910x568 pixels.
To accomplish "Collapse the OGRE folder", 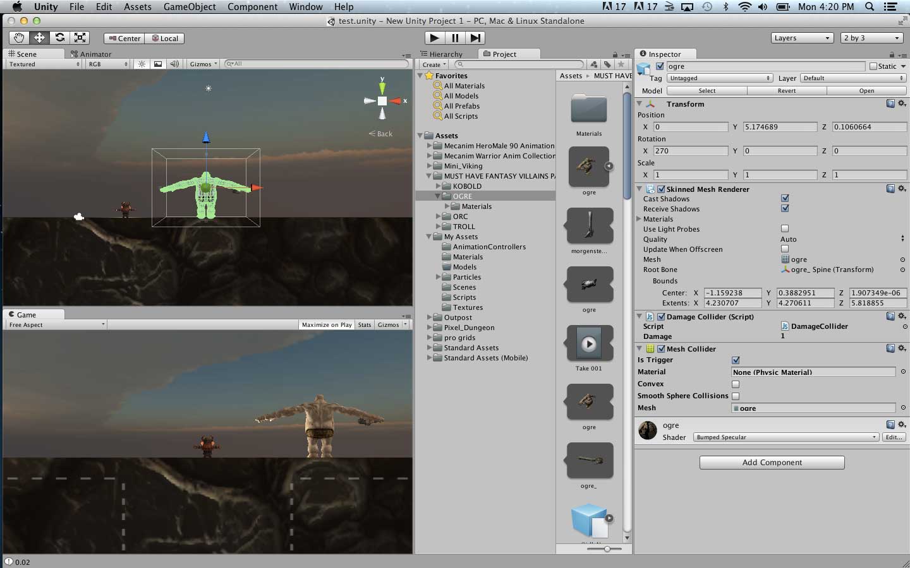I will pyautogui.click(x=437, y=196).
